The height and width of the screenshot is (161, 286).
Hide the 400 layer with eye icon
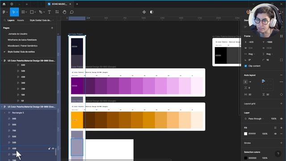pos(53,148)
